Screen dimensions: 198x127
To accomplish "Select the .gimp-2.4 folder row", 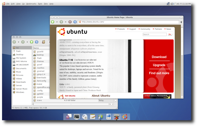I will click(41, 74).
